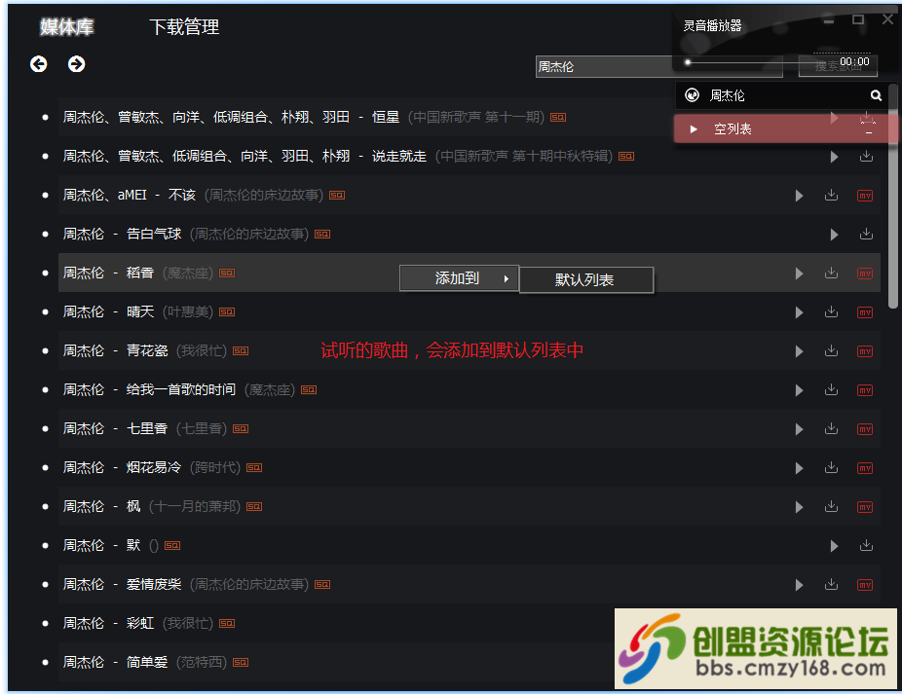
Task: Open MV for 稻香
Action: [865, 274]
